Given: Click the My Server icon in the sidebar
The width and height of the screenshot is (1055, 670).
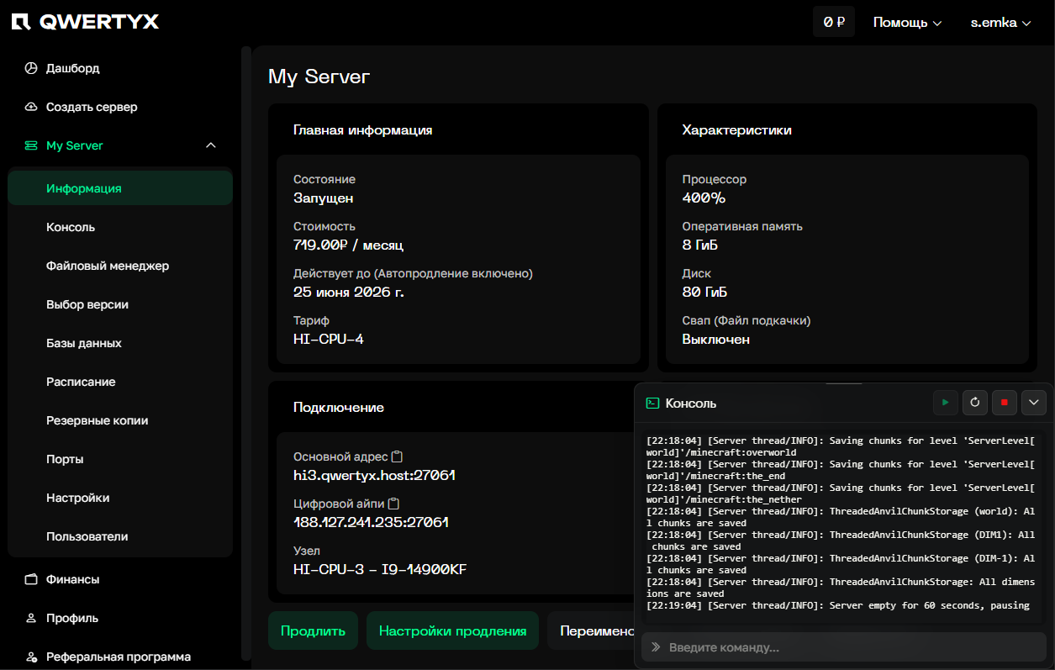Looking at the screenshot, I should point(31,145).
